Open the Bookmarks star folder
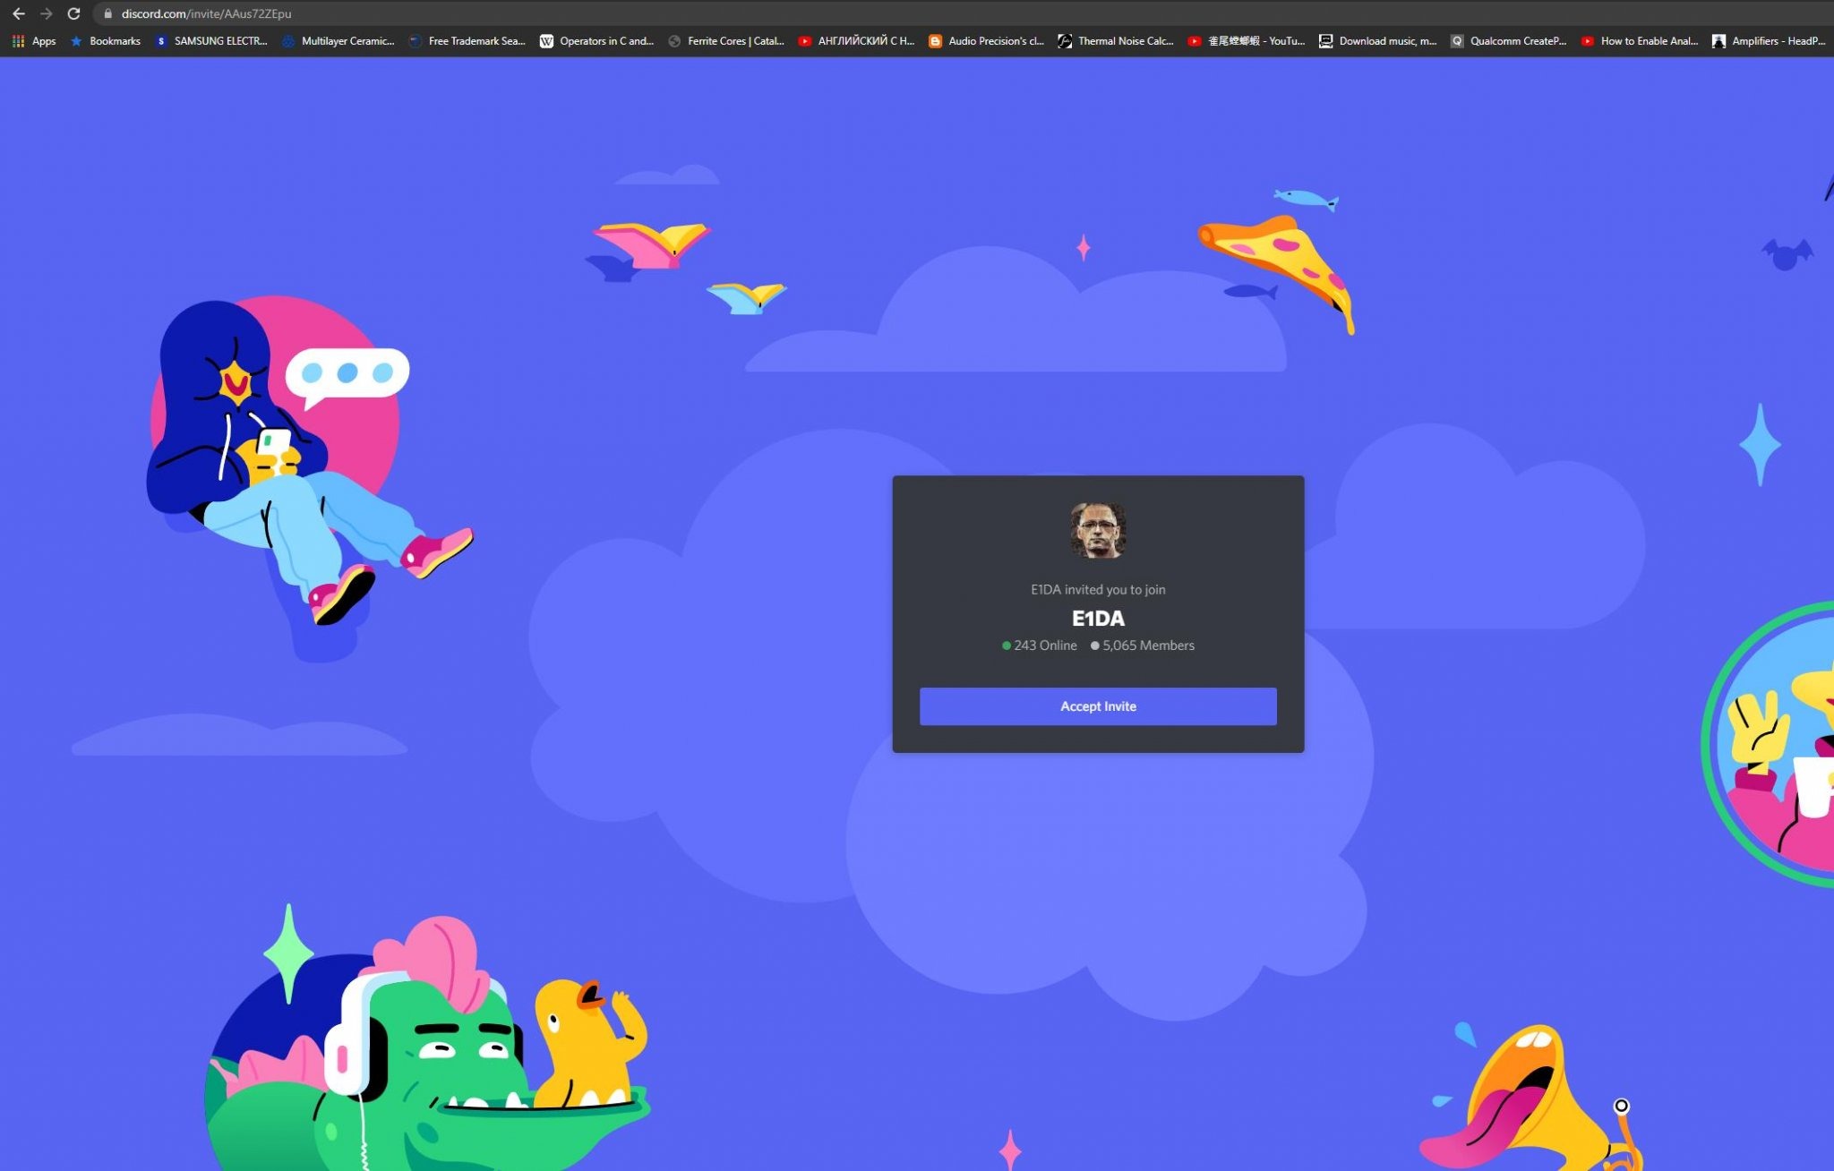This screenshot has width=1834, height=1171. (x=106, y=41)
